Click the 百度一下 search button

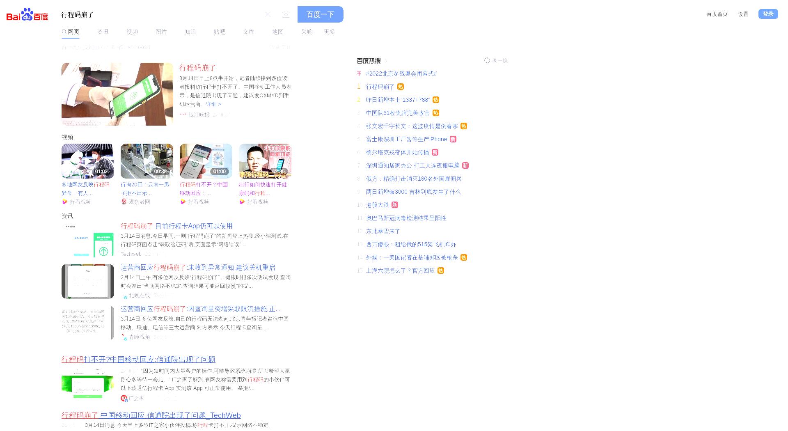[x=321, y=14]
